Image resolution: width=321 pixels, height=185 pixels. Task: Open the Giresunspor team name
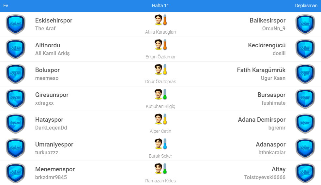(52, 95)
